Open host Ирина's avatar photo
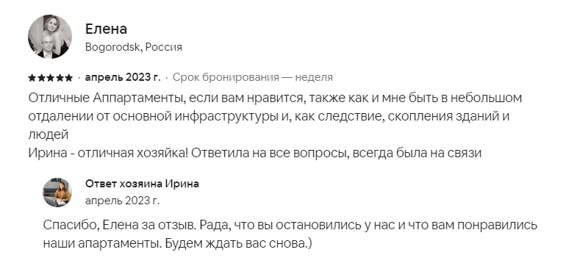 (x=57, y=193)
